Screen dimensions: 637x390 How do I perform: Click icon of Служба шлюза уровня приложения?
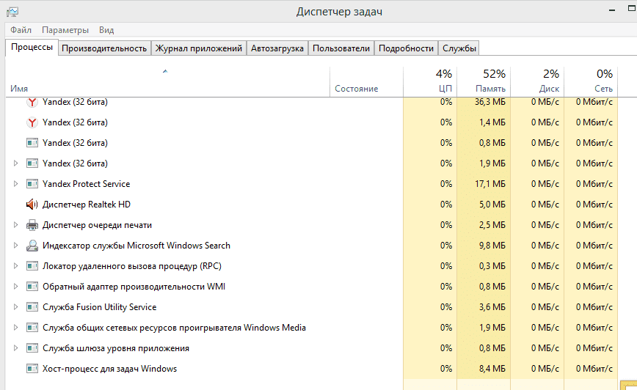click(x=32, y=347)
